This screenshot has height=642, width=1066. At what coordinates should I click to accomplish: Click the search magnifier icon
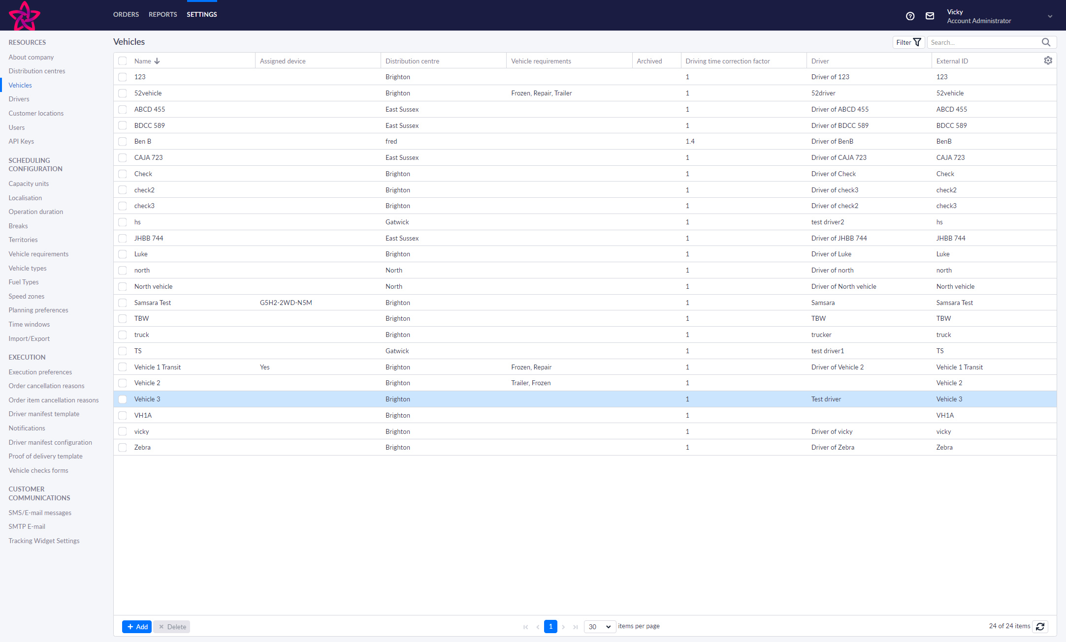tap(1046, 42)
